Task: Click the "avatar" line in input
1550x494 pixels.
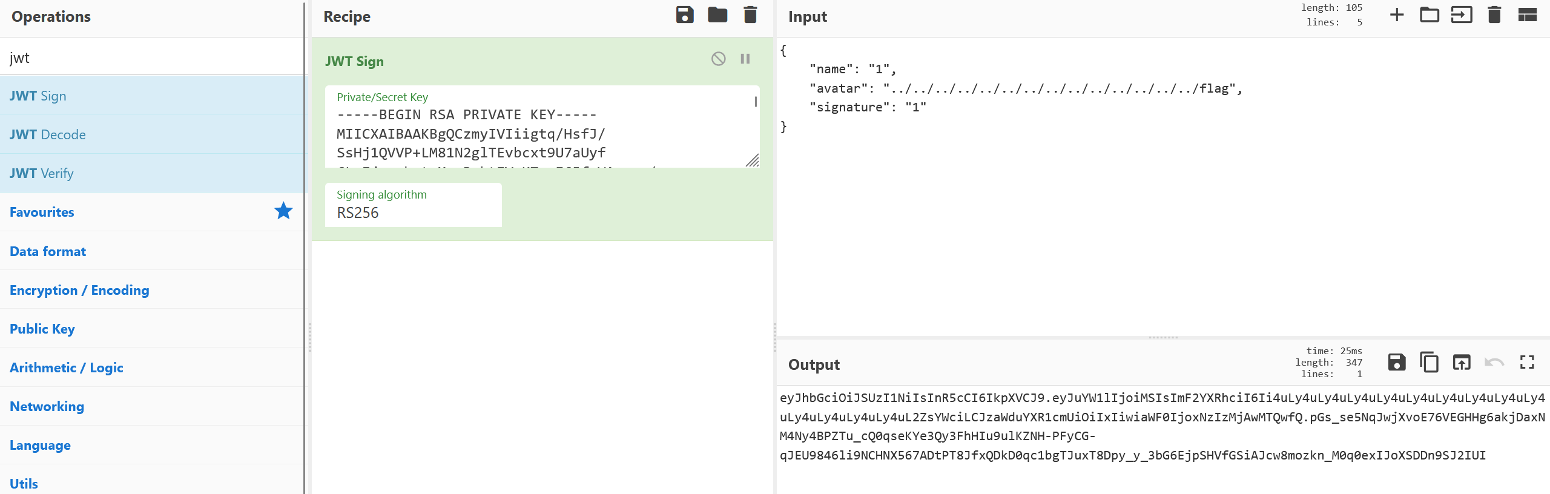Action: [1026, 88]
